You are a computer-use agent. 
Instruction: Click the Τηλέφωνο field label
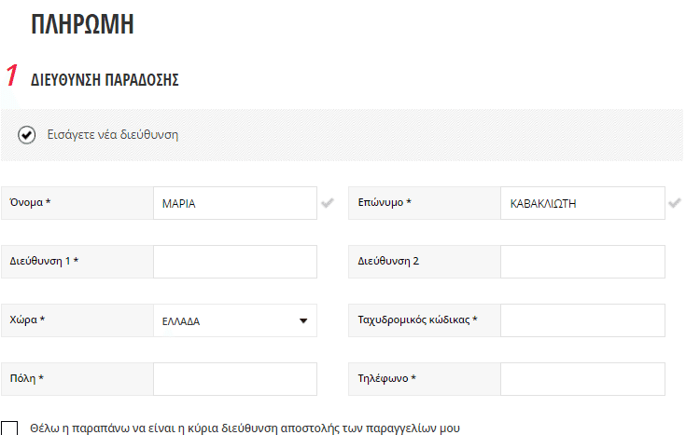(x=386, y=378)
